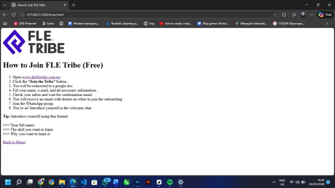This screenshot has height=188, width=335.
Task: Click "You're in! Introduce yourself in the welcome chat."
Action: (52, 108)
